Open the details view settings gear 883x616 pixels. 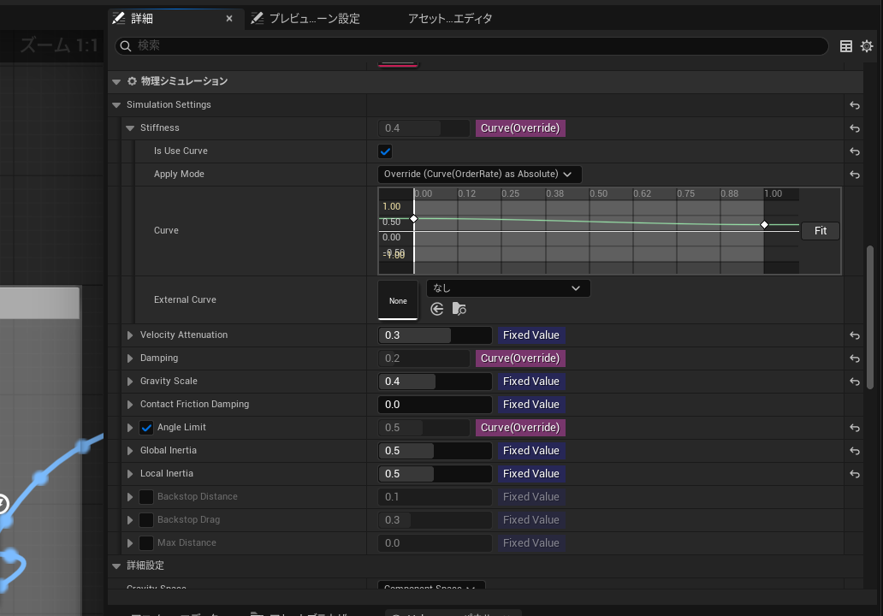coord(866,46)
